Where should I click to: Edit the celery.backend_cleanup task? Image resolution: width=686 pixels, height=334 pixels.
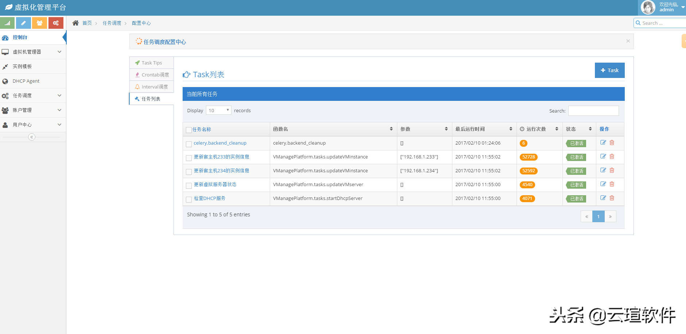(603, 142)
